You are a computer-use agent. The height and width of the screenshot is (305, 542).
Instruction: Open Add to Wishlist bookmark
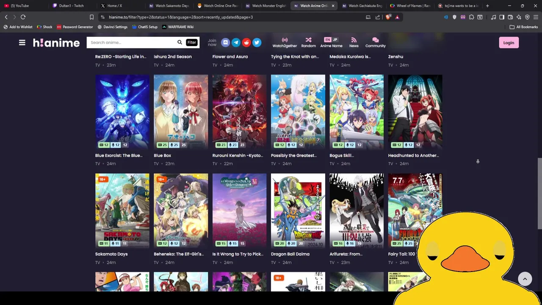[x=18, y=27]
